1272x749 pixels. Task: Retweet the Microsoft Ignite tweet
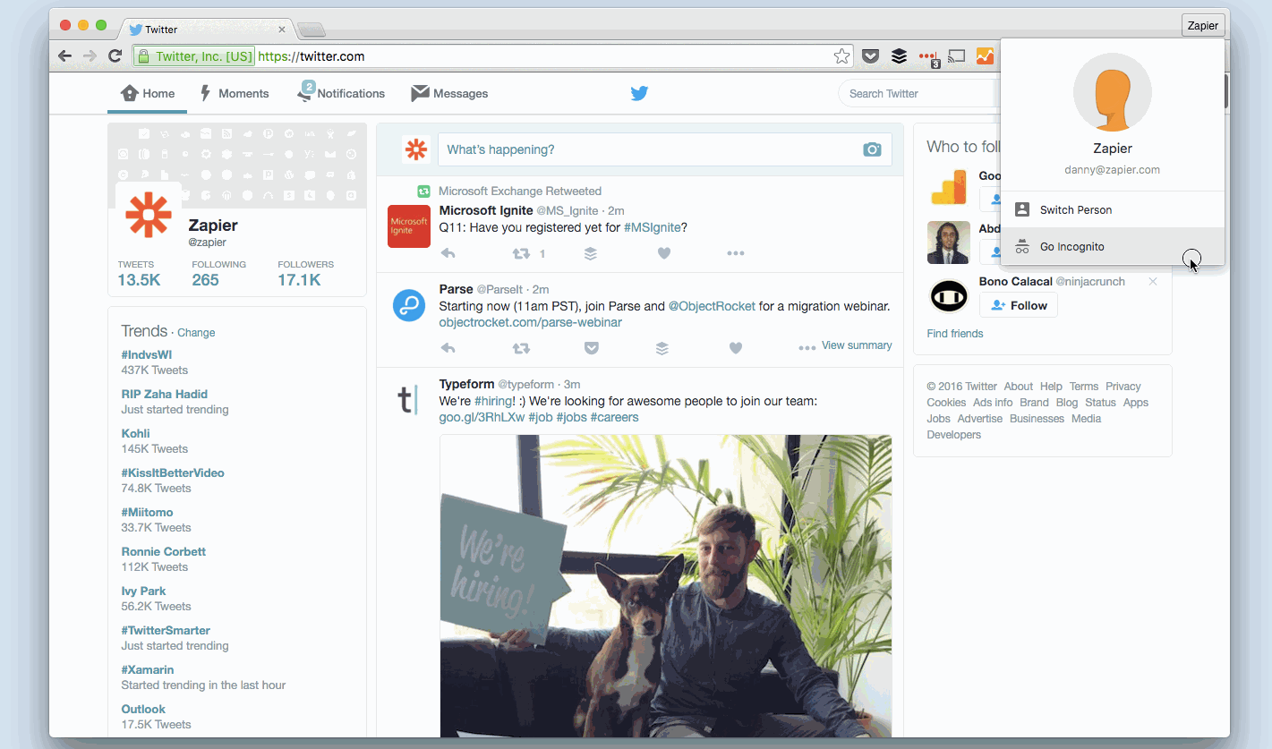click(520, 253)
